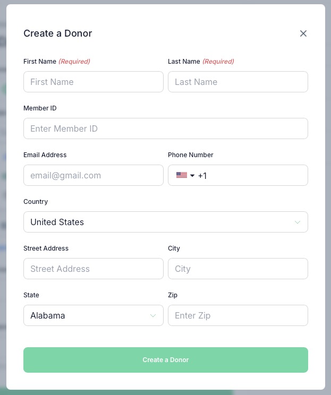Expand the Country dropdown chevron
This screenshot has height=395, width=331.
(x=298, y=222)
